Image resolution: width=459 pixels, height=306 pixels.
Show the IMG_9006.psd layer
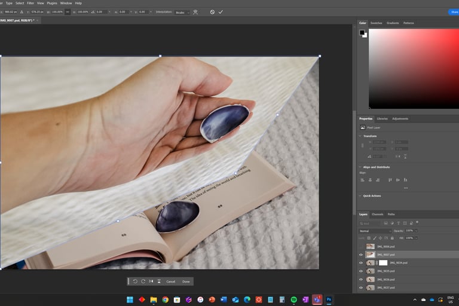pyautogui.click(x=361, y=246)
